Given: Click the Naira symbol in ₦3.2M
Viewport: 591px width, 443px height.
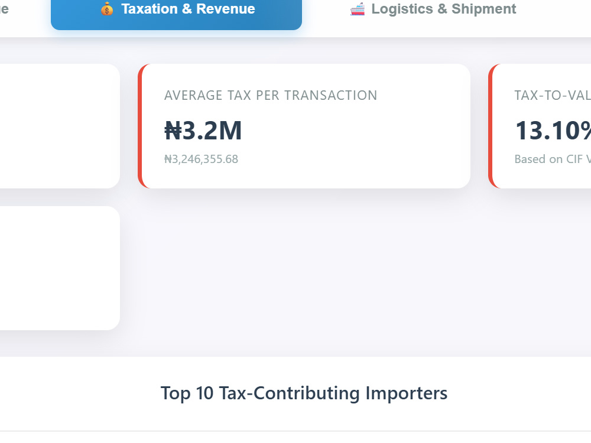Looking at the screenshot, I should pos(173,131).
